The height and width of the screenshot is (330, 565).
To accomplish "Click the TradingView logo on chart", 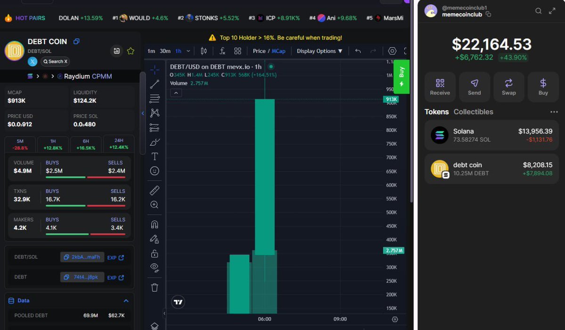I will (178, 302).
